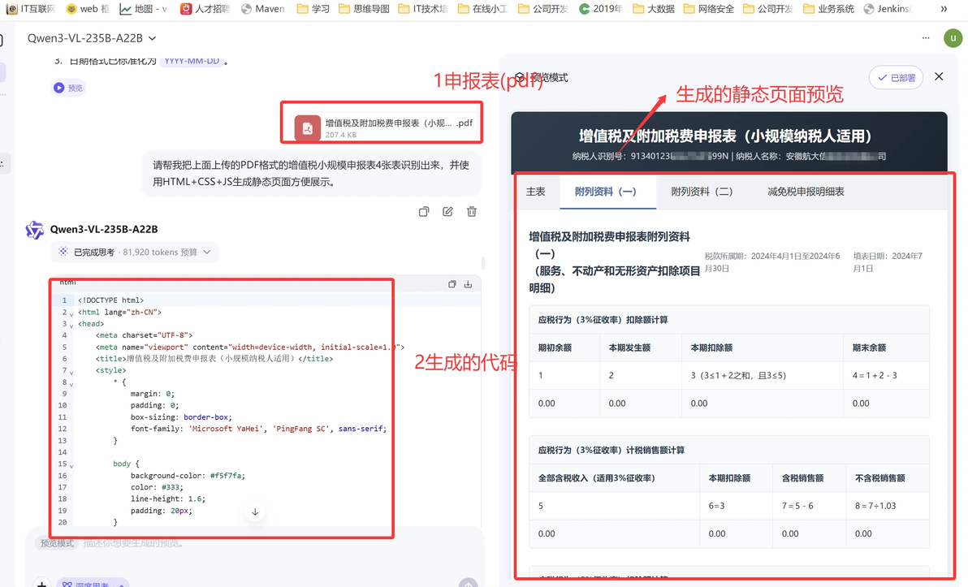
Task: Click the user avatar icon
Action: [953, 37]
